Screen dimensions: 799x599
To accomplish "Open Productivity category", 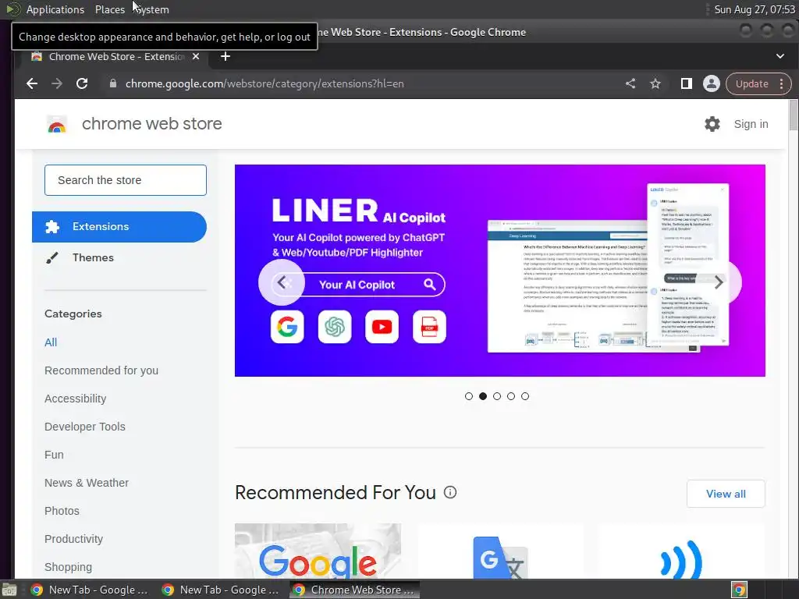I will click(x=73, y=539).
